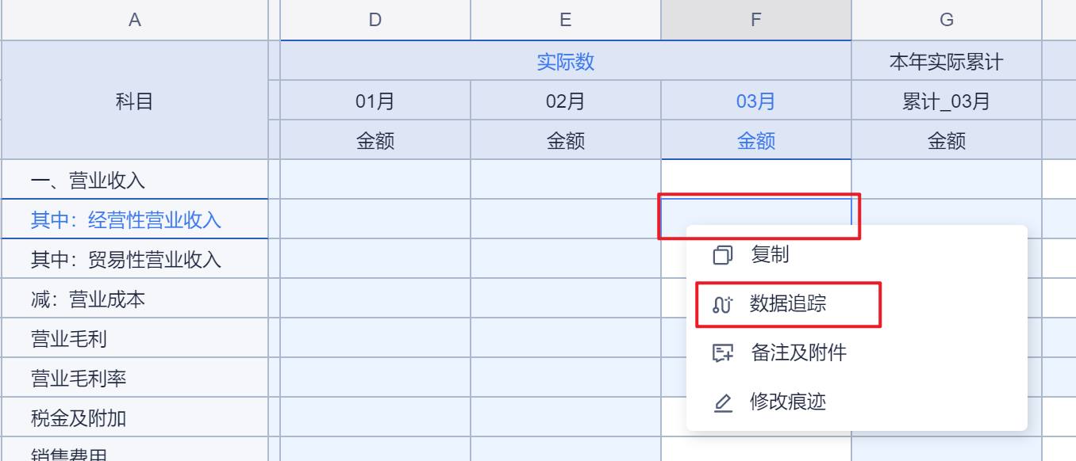This screenshot has width=1076, height=461.
Task: Click the copy icon in context menu
Action: pos(722,255)
